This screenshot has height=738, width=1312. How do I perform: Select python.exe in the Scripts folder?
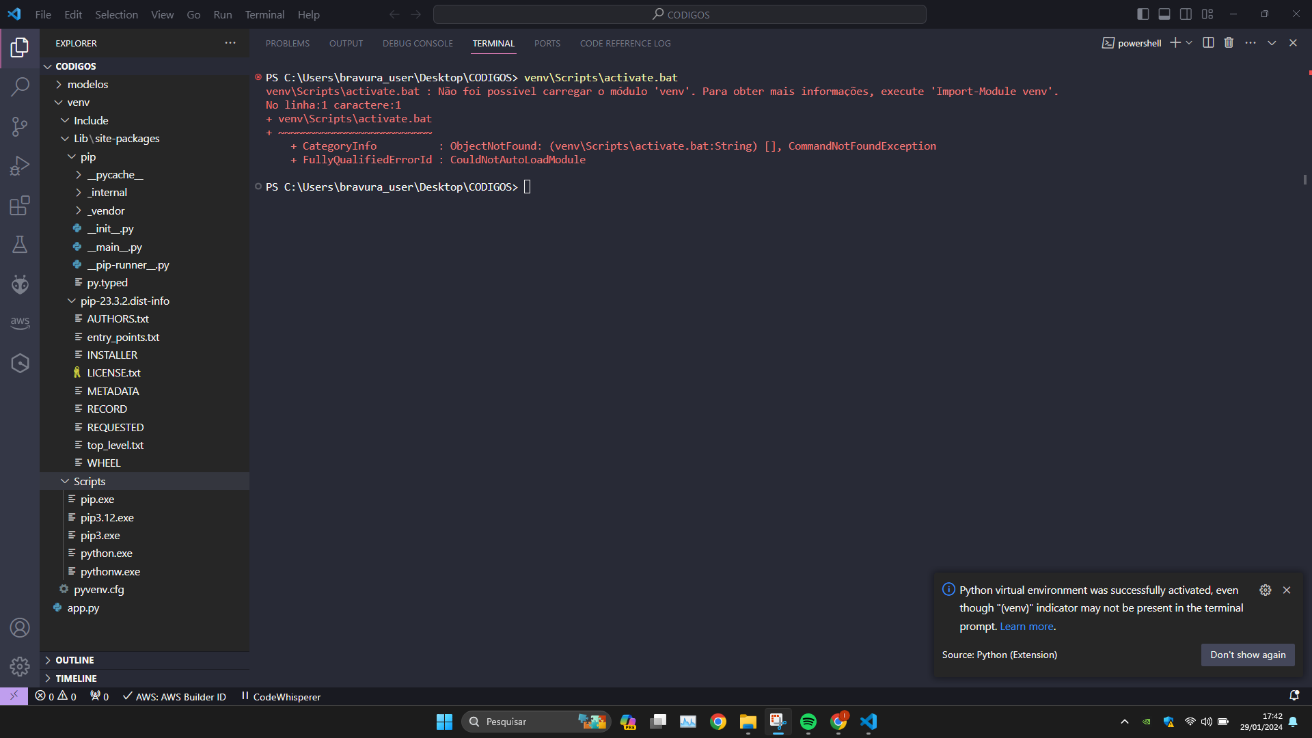pos(145,553)
